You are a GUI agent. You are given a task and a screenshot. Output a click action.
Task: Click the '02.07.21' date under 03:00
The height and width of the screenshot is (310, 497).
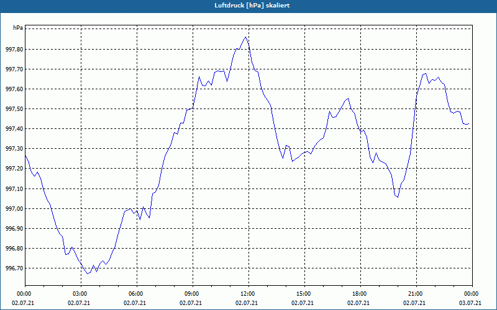(x=79, y=303)
